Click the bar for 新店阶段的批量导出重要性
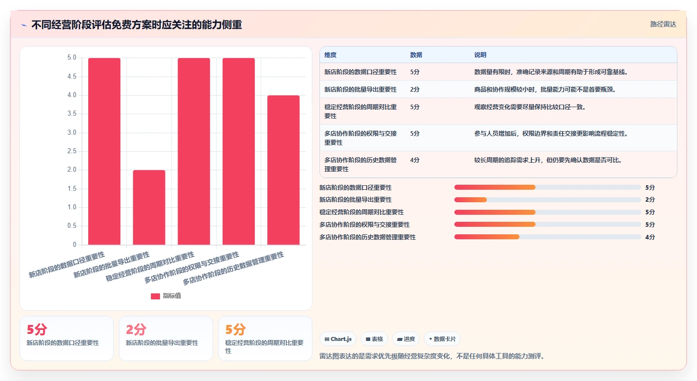This screenshot has height=381, width=697. pos(149,207)
